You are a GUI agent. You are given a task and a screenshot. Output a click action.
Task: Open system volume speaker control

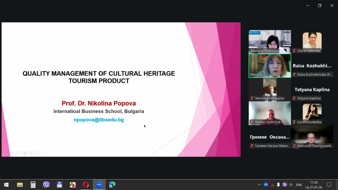[291, 185]
